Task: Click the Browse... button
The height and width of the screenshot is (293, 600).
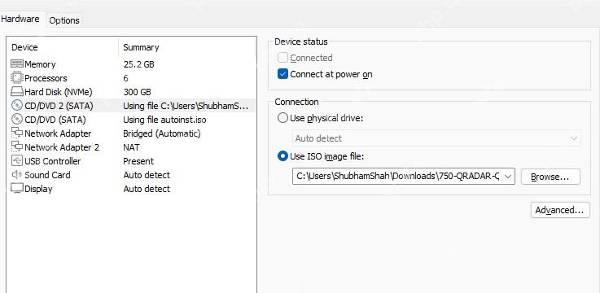Action: [x=550, y=177]
